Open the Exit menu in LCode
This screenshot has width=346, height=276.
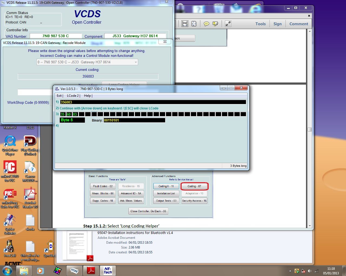coord(59,96)
